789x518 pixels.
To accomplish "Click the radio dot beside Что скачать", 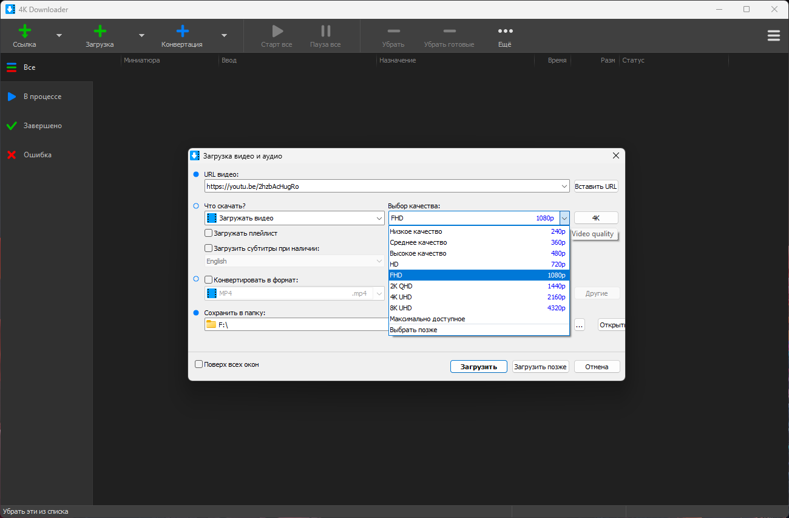I will pos(196,206).
